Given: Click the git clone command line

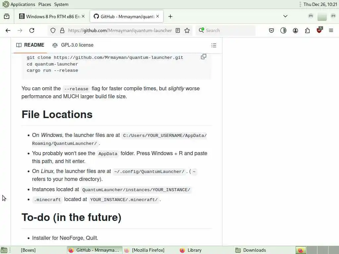Looking at the screenshot, I should [105, 58].
